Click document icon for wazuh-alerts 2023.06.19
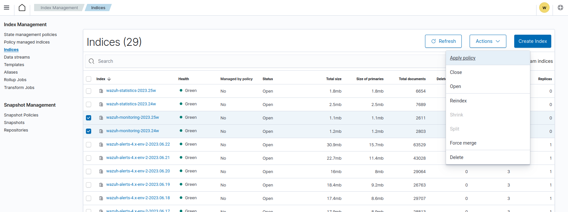 (101, 185)
